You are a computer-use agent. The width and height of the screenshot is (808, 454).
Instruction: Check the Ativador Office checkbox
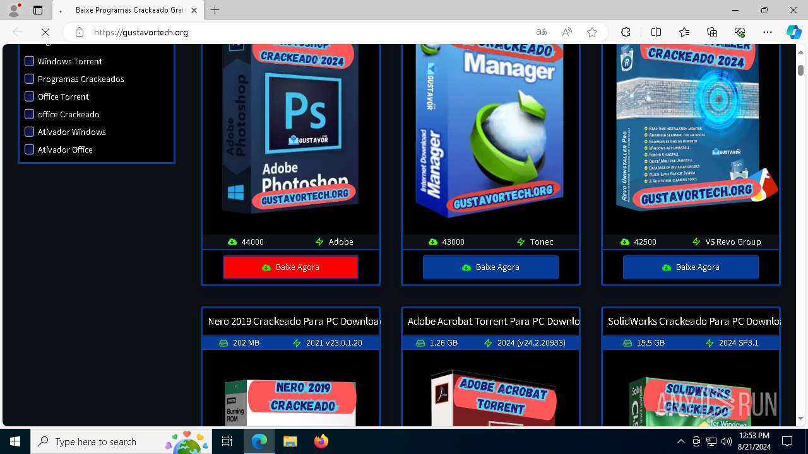click(29, 149)
